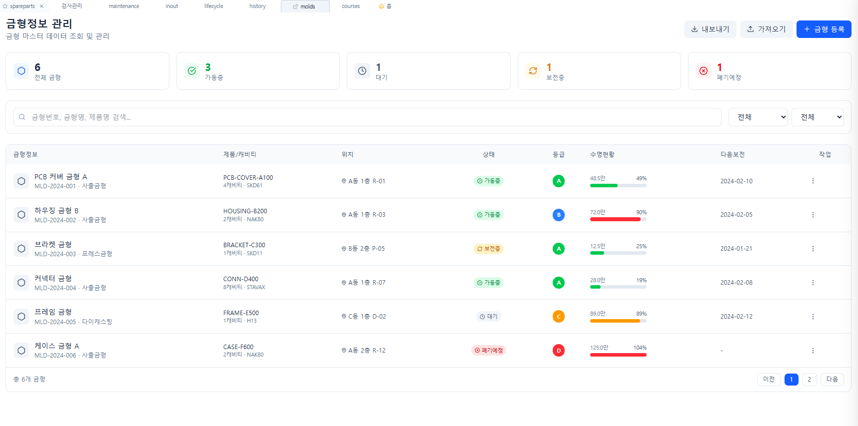Select the molds tab
The height and width of the screenshot is (426, 858).
pyautogui.click(x=305, y=6)
